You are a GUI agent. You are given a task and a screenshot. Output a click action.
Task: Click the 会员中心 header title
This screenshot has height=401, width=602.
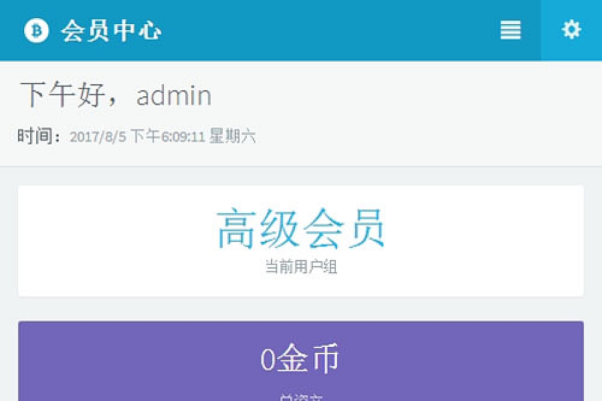(111, 31)
